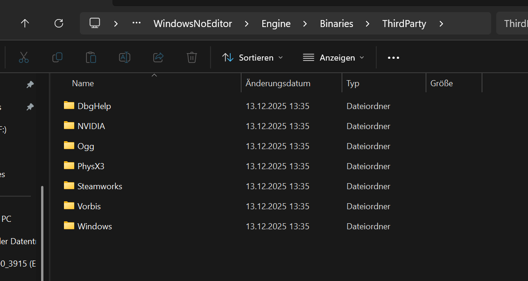Open the three-dot more options menu
Image resolution: width=528 pixels, height=281 pixels.
pos(394,58)
